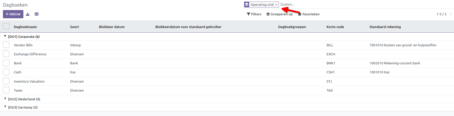Tick the checkbox for the Cash journal
This screenshot has height=116, width=454.
(6, 72)
